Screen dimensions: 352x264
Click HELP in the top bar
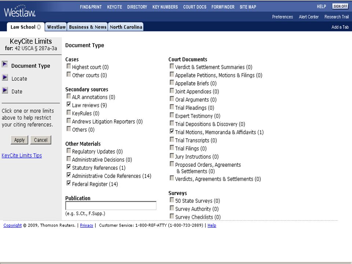[321, 7]
